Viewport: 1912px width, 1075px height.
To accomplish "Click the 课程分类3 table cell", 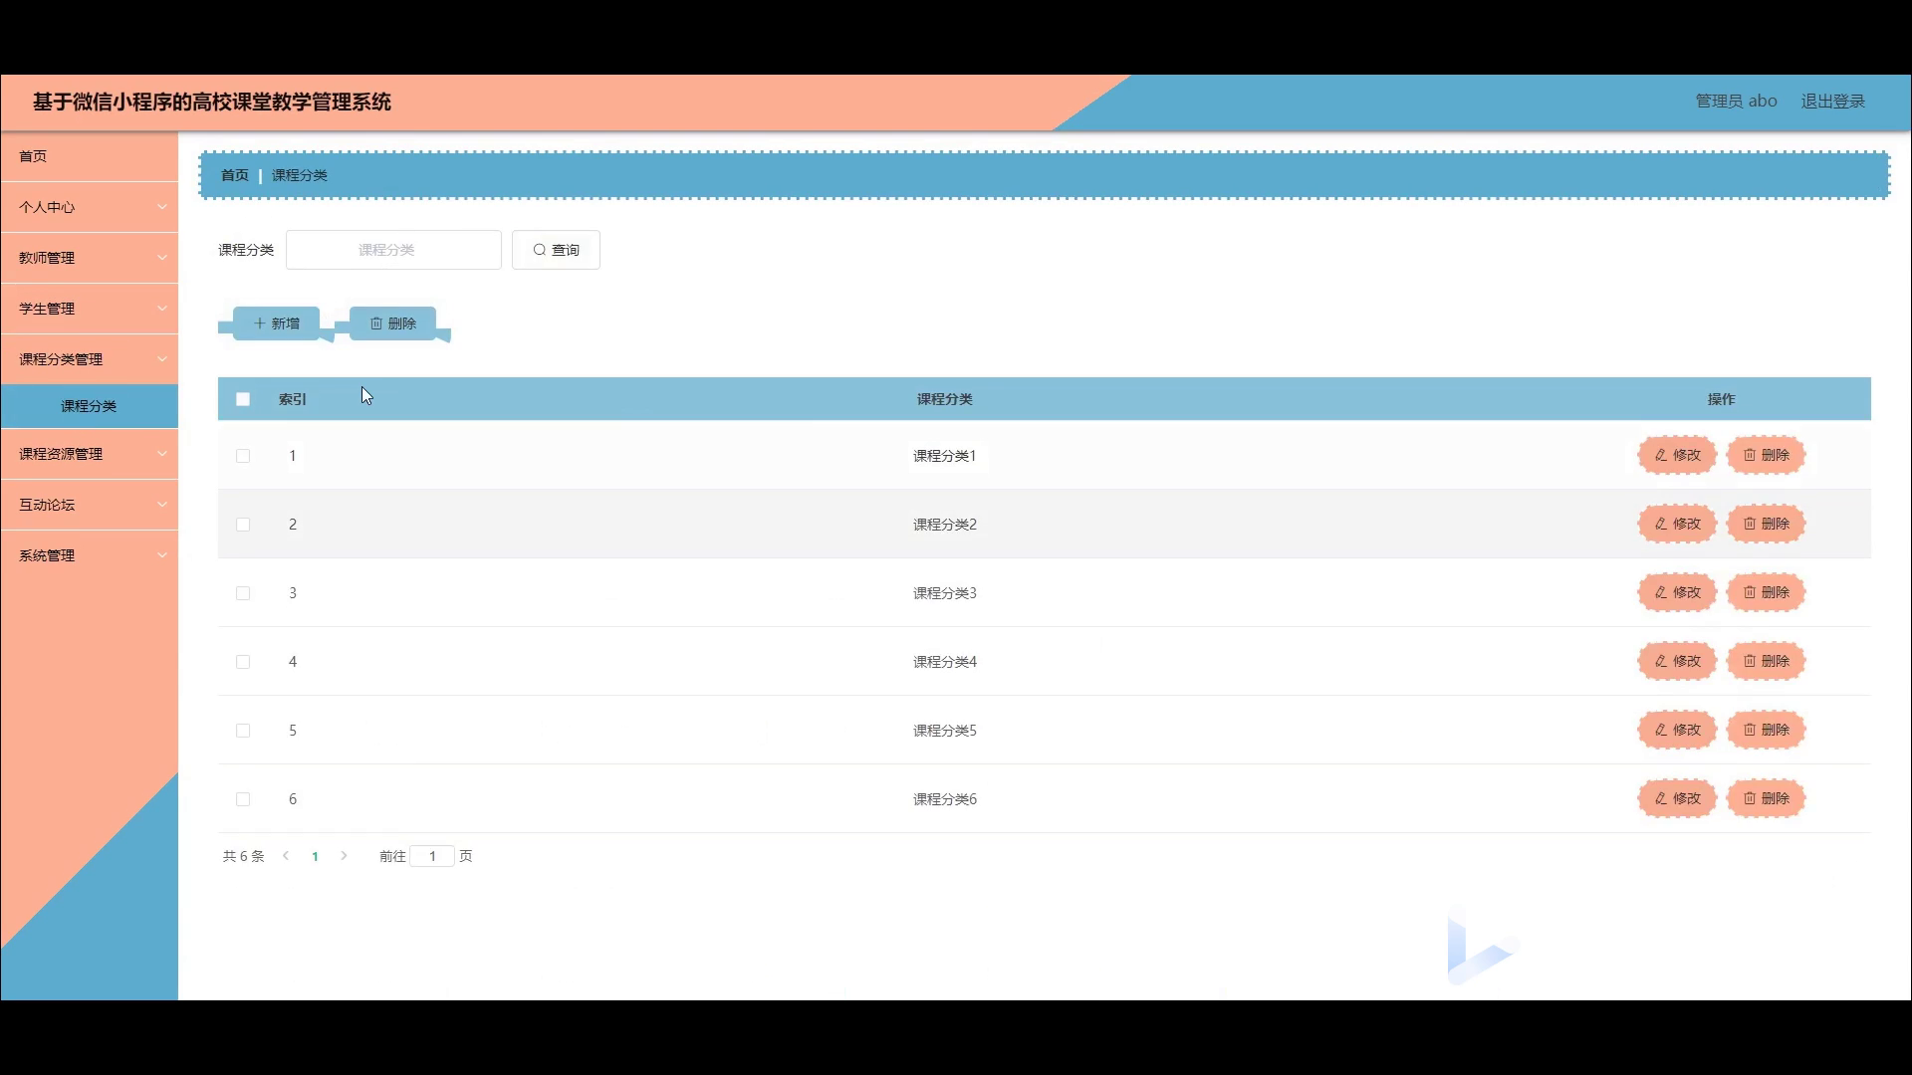I will coord(944,593).
